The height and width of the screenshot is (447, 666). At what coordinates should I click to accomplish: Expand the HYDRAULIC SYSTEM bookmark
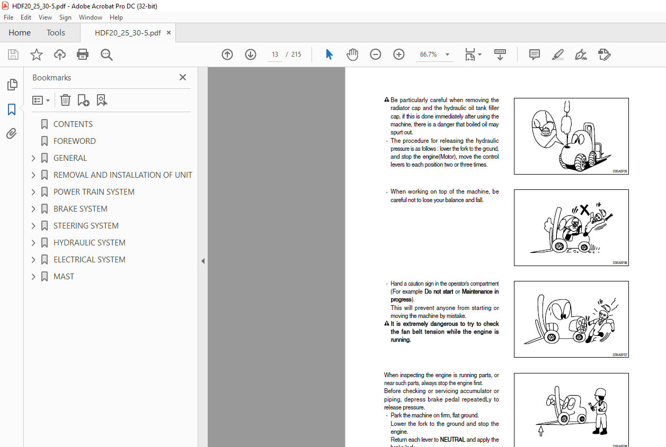tap(34, 243)
